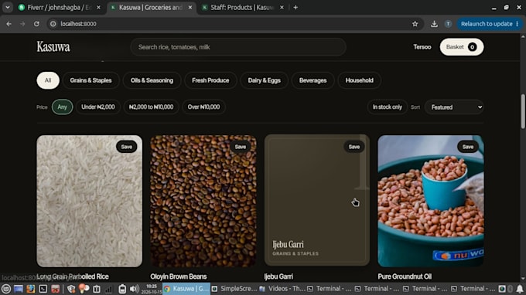Open the Oloyin Brown Beans image

(203, 201)
